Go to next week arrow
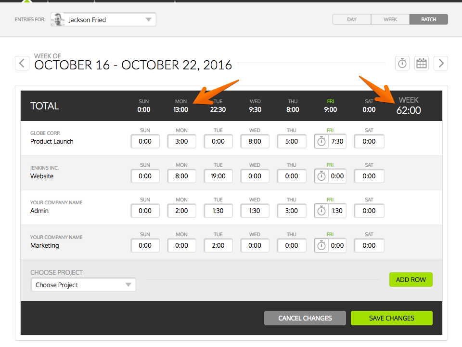The image size is (462, 347). [x=441, y=63]
